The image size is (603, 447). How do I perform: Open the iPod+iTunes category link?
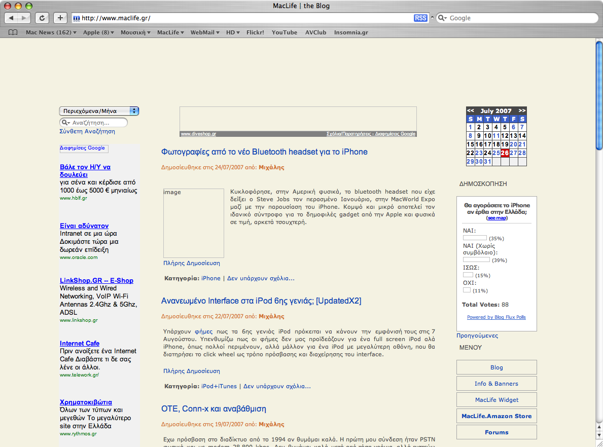click(x=219, y=386)
